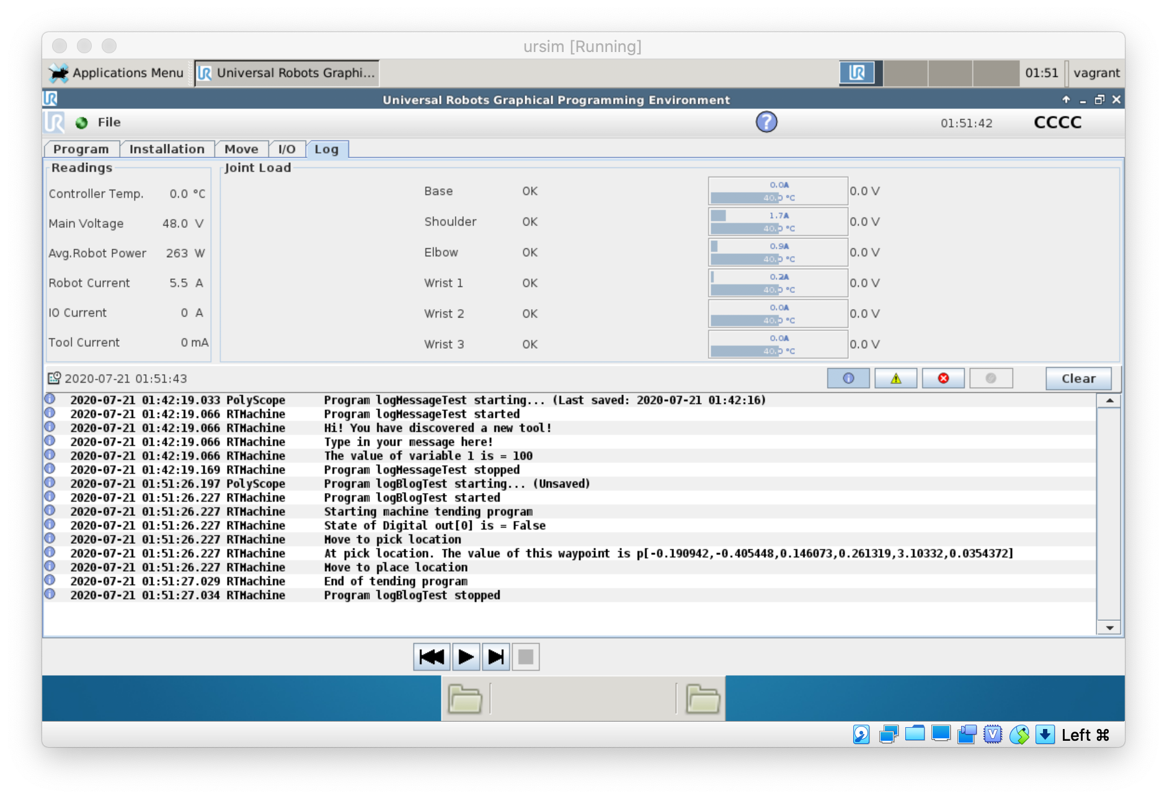Show warning messages in the log
Image resolution: width=1167 pixels, height=799 pixels.
pos(896,378)
